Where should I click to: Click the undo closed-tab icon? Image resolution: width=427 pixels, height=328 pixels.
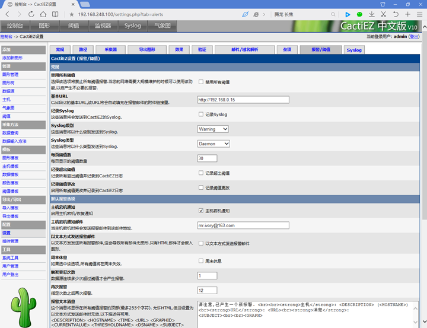click(x=396, y=14)
